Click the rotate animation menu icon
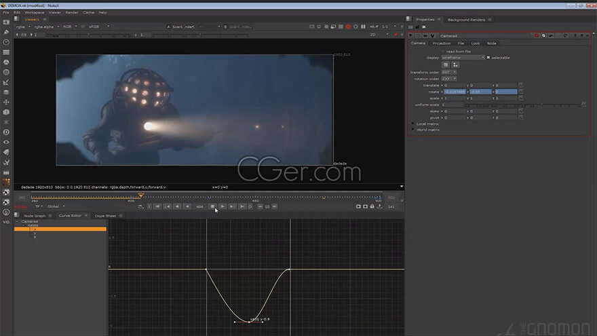The width and height of the screenshot is (597, 336). coord(521,92)
